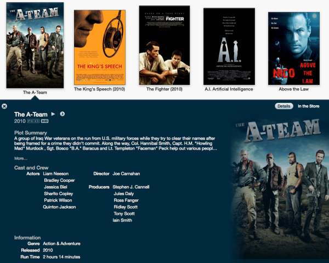329x263 pixels.
Task: Click the Plot Summary heading
Action: 31,133
